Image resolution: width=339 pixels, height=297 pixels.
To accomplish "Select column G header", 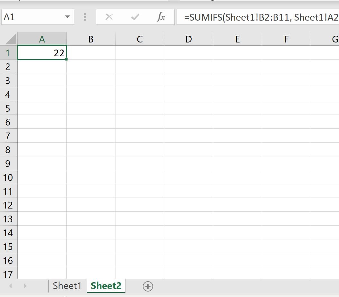I will coord(325,39).
